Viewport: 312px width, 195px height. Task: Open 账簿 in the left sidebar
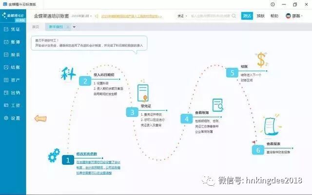pos(12,42)
